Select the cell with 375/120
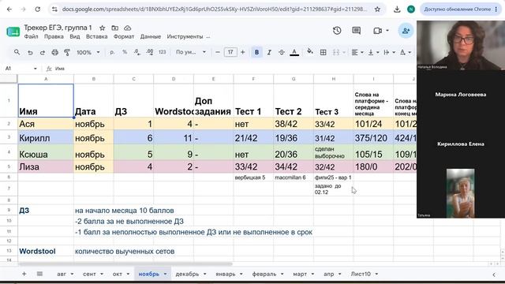Viewport: 505px width, 284px height. click(x=373, y=138)
